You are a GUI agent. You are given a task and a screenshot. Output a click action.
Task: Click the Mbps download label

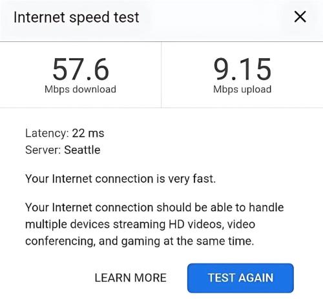click(x=80, y=90)
